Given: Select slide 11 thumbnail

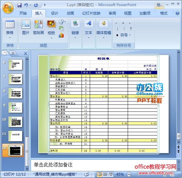Looking at the screenshot, I should [15, 136].
